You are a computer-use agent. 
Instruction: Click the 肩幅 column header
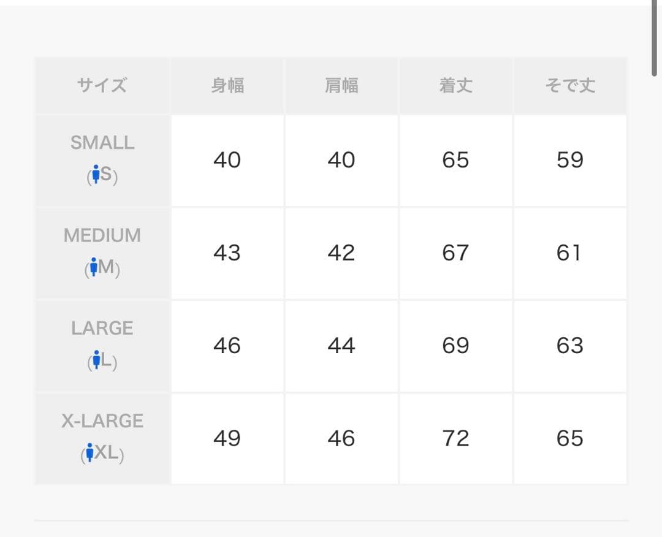pos(341,85)
